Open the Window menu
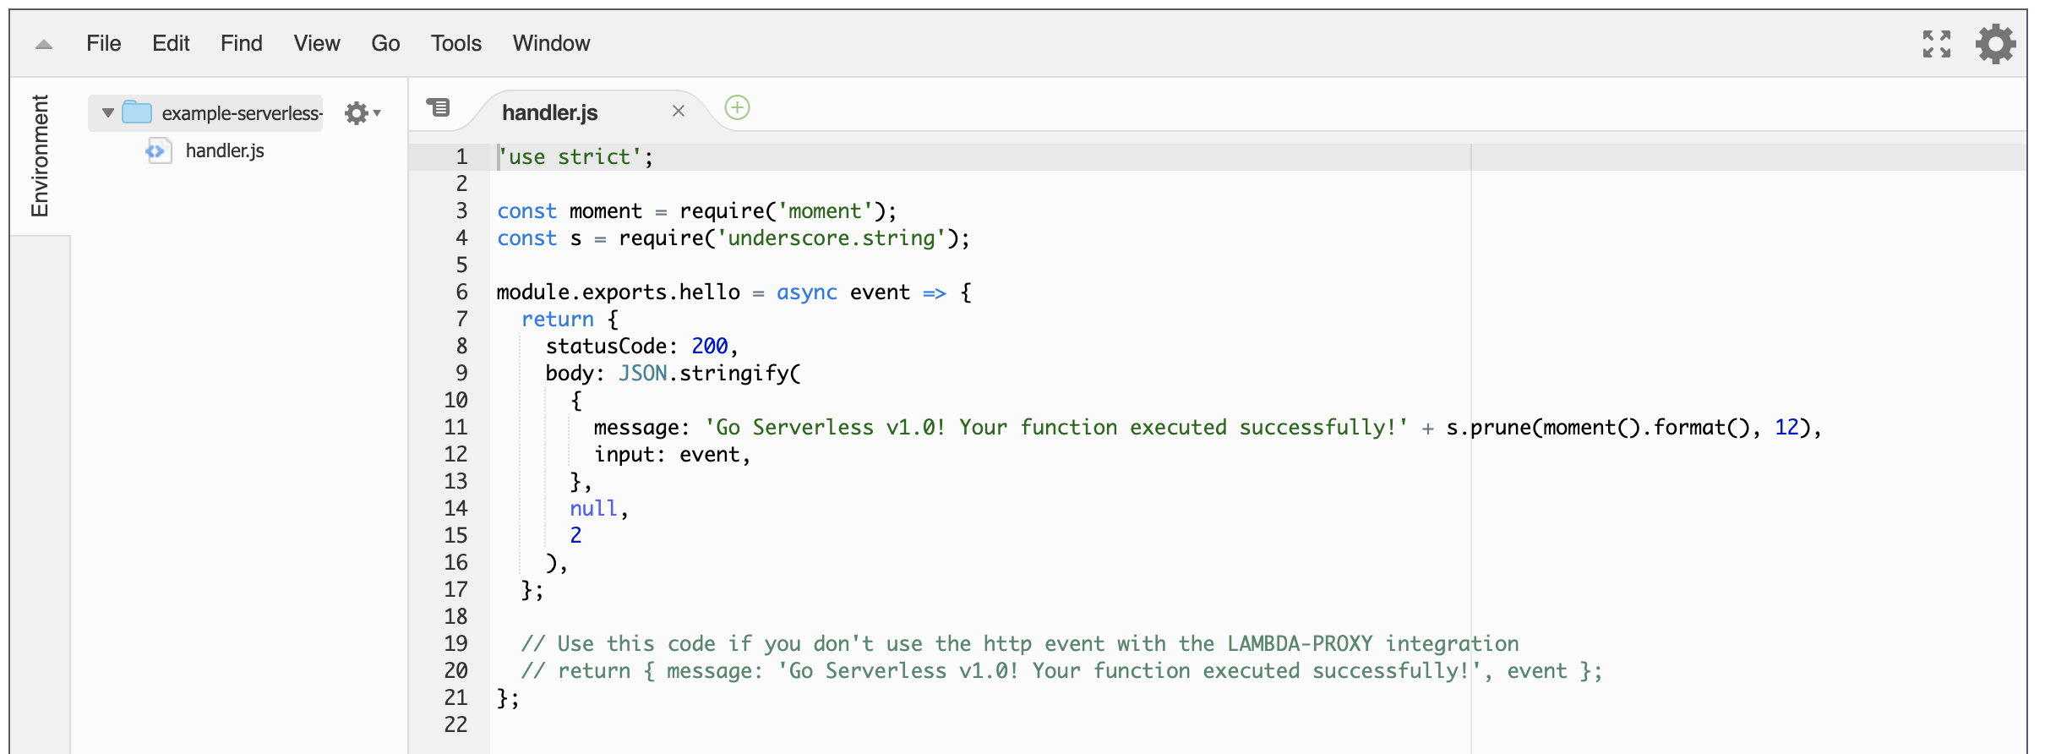Screen dimensions: 2045x754 coord(551,44)
